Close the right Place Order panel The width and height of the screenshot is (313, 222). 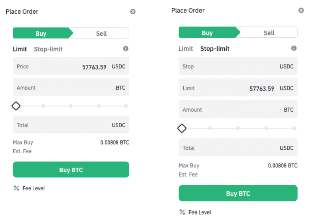[301, 11]
